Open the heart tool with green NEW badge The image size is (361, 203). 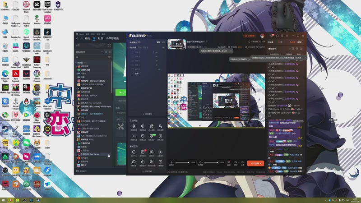pos(152,137)
